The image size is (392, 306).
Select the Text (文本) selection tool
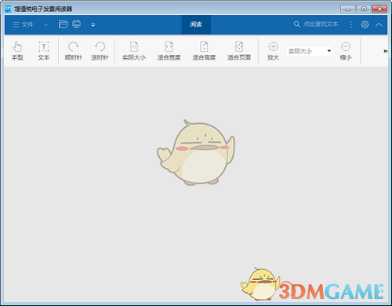click(44, 51)
